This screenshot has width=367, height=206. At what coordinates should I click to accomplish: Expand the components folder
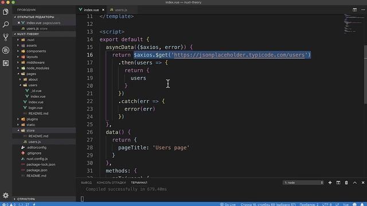(36, 51)
